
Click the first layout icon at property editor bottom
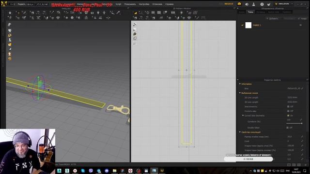pyautogui.click(x=289, y=165)
